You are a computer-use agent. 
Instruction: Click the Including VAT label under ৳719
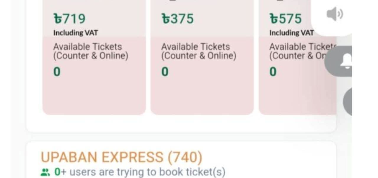point(76,33)
